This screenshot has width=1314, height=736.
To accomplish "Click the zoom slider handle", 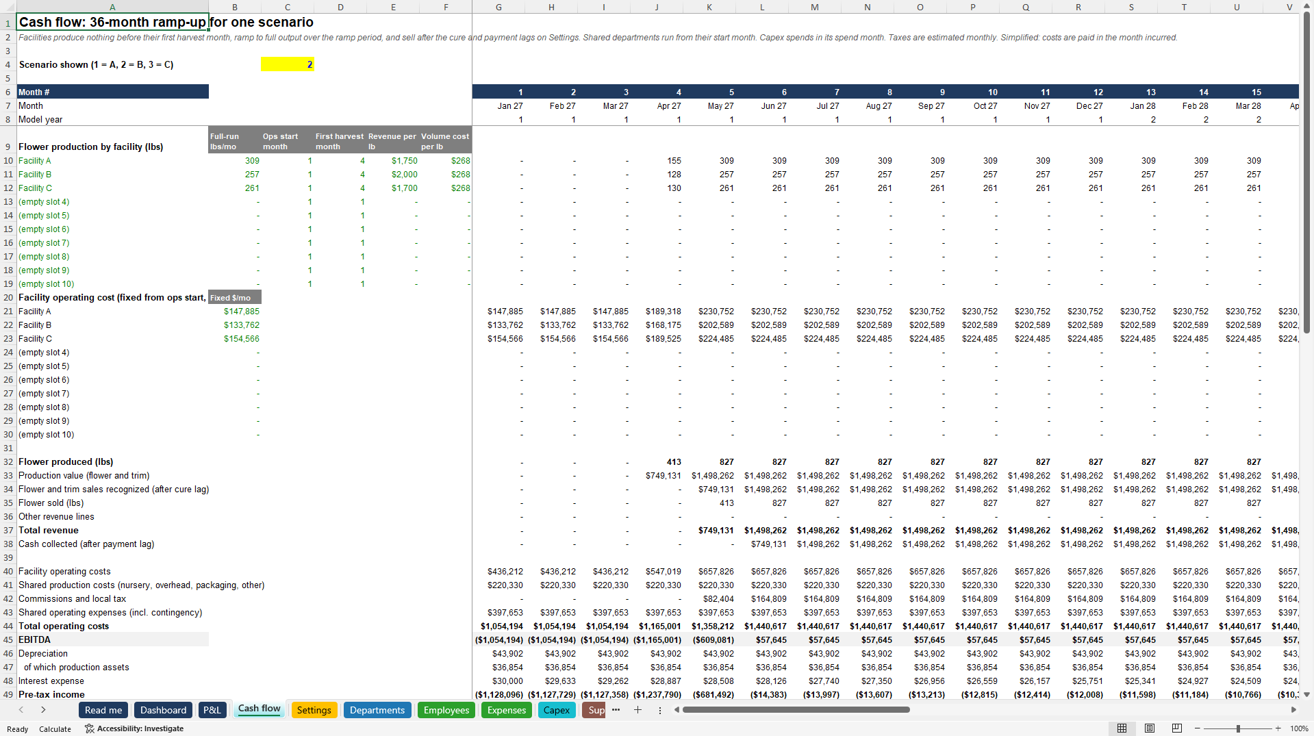I will pyautogui.click(x=1238, y=728).
